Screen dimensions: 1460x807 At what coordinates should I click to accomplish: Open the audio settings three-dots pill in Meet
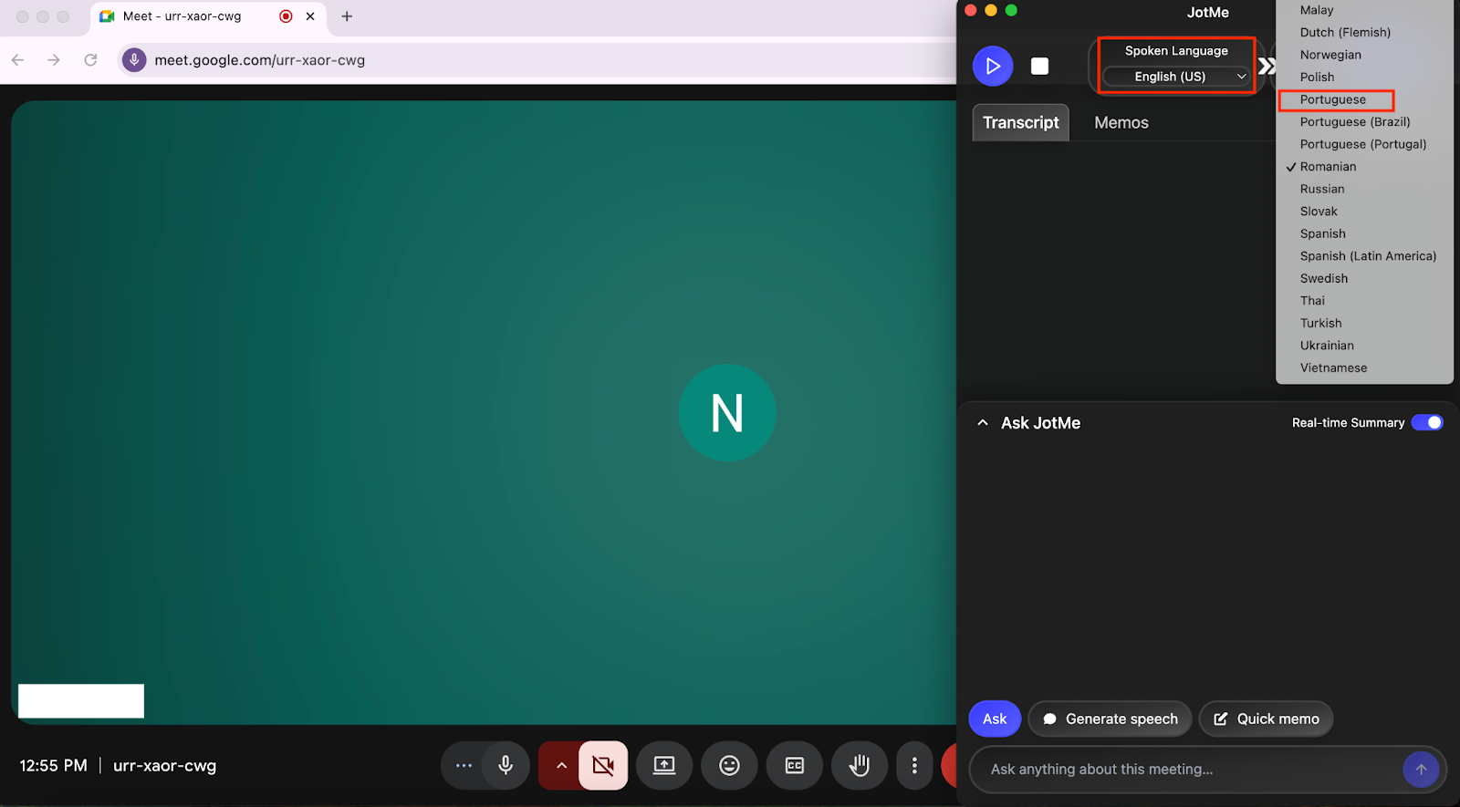pyautogui.click(x=464, y=765)
